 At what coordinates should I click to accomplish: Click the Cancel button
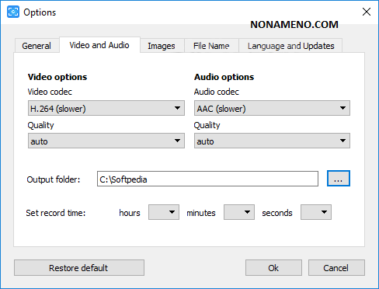click(336, 268)
